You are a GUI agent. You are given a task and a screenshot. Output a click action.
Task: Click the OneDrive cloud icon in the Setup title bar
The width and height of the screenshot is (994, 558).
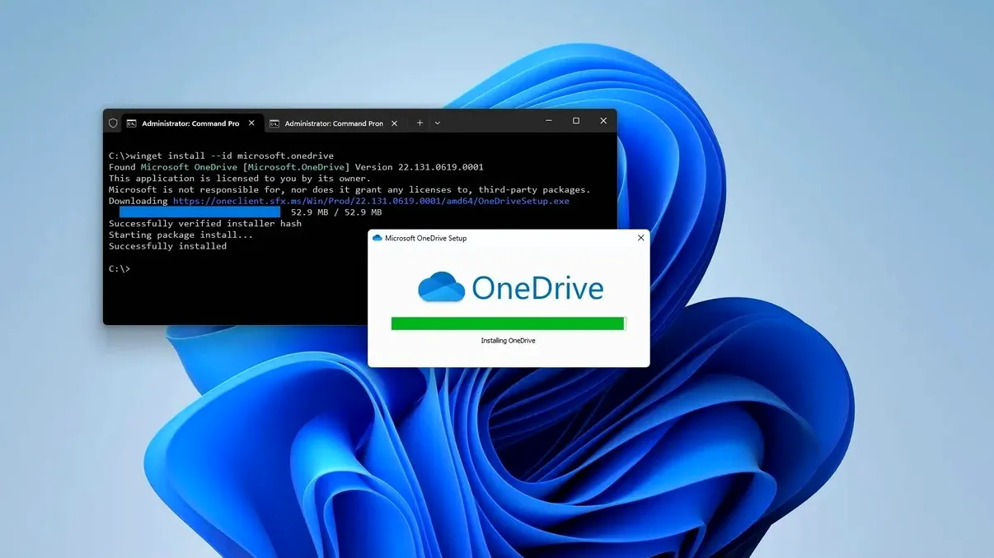click(377, 238)
